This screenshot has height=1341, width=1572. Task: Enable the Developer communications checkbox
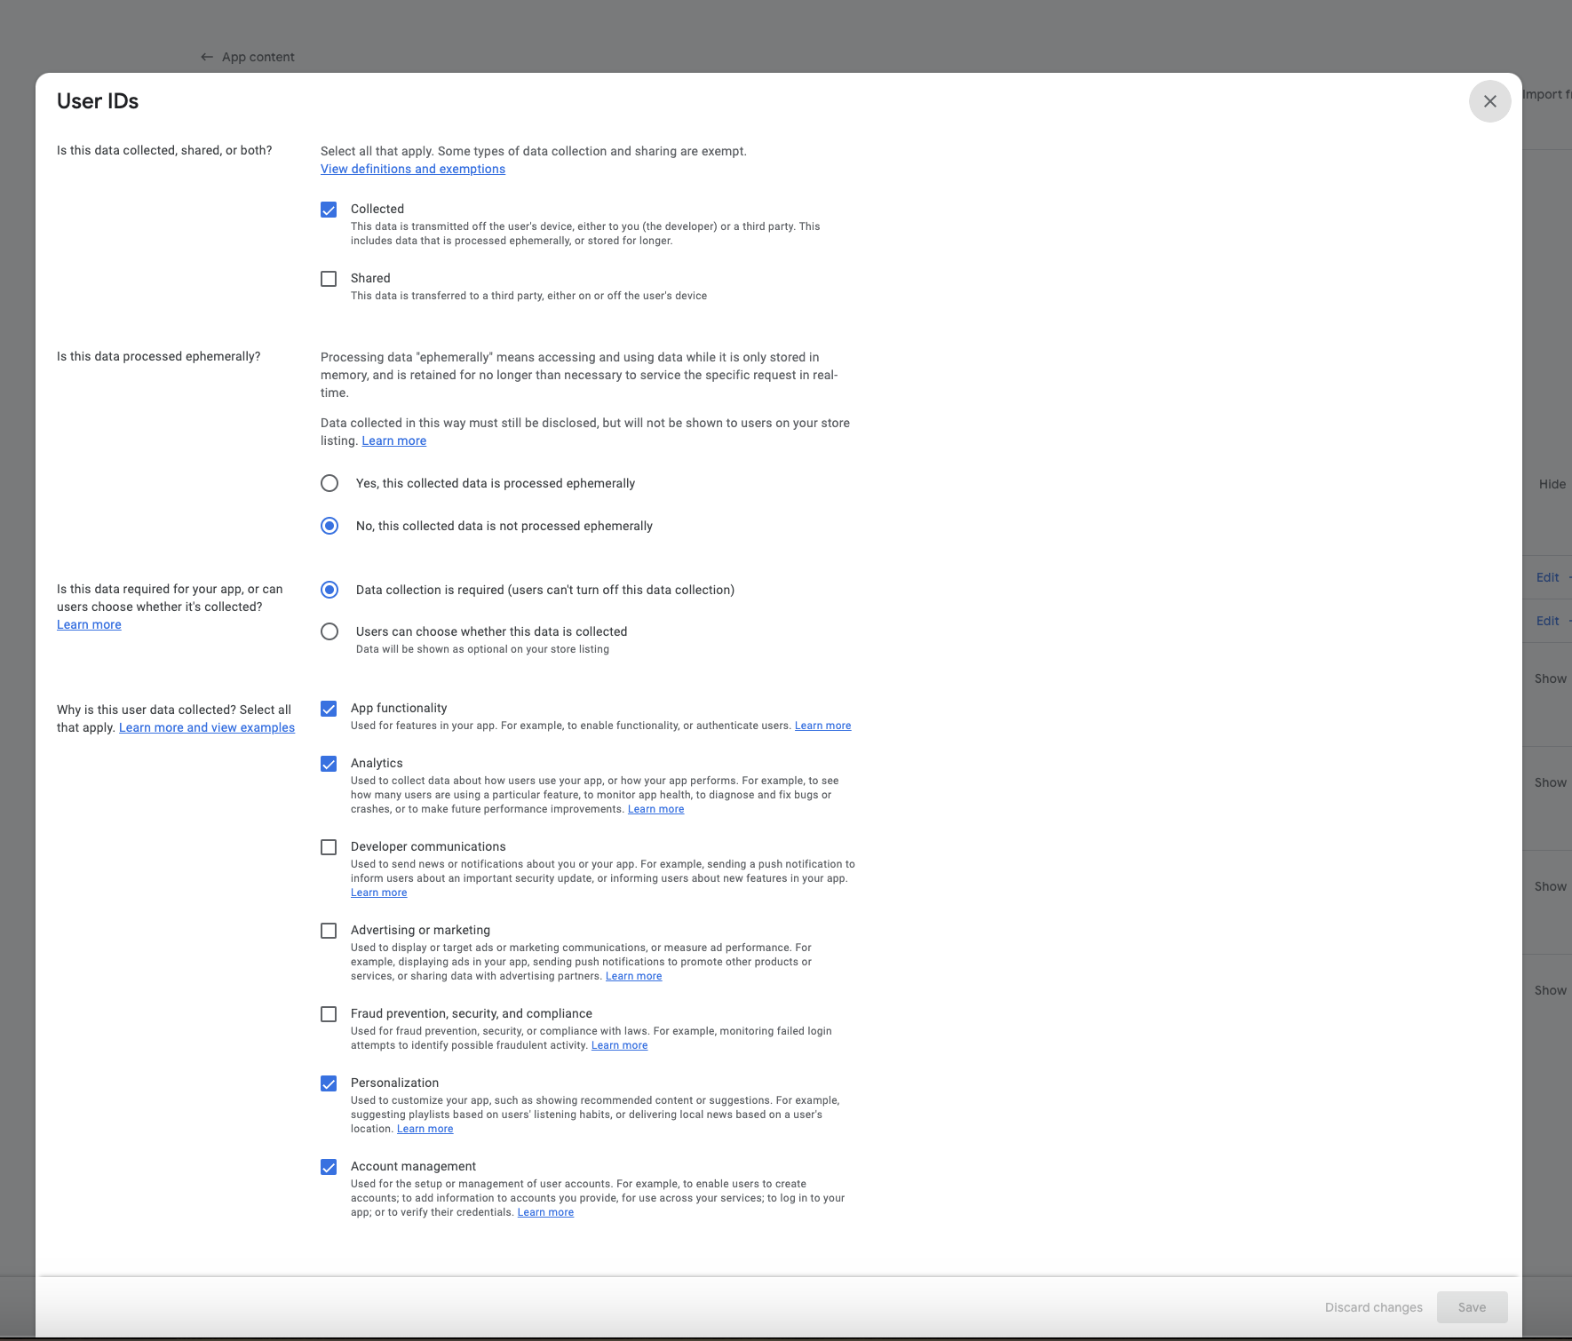329,847
